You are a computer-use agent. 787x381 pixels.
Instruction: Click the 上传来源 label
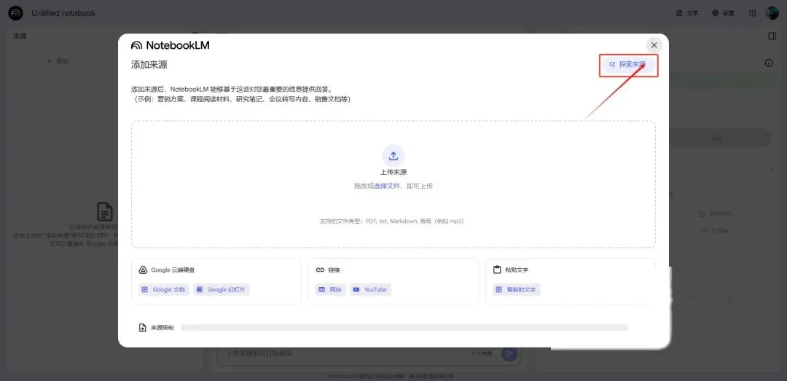point(393,172)
